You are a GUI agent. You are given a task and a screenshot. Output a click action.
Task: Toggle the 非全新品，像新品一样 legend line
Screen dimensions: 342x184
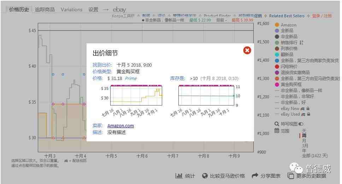coord(299,90)
